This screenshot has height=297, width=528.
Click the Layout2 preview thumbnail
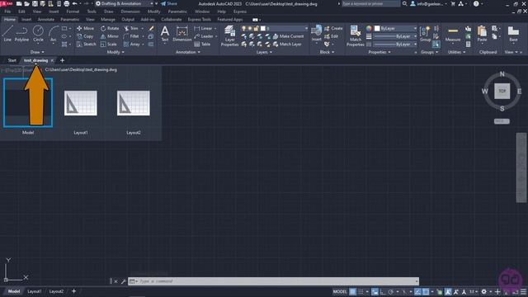coord(134,103)
